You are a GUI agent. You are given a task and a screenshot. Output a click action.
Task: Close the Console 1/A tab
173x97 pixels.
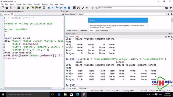(x=78, y=37)
